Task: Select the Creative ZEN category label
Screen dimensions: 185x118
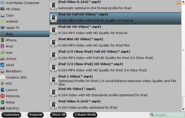Action: pyautogui.click(x=16, y=78)
